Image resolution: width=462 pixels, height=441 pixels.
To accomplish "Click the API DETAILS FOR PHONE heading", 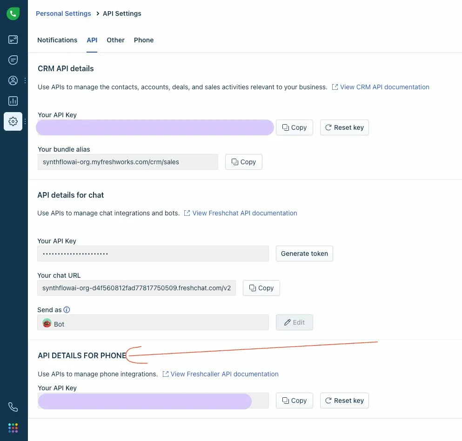I will coord(82,355).
